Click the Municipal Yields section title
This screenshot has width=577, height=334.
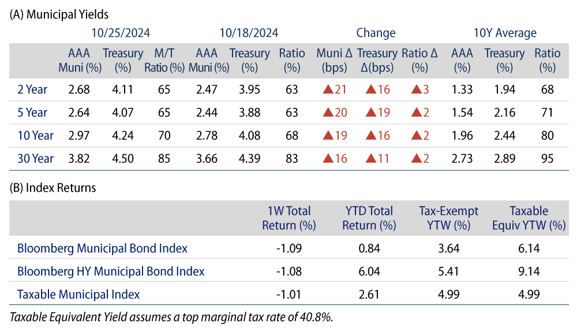pyautogui.click(x=59, y=13)
